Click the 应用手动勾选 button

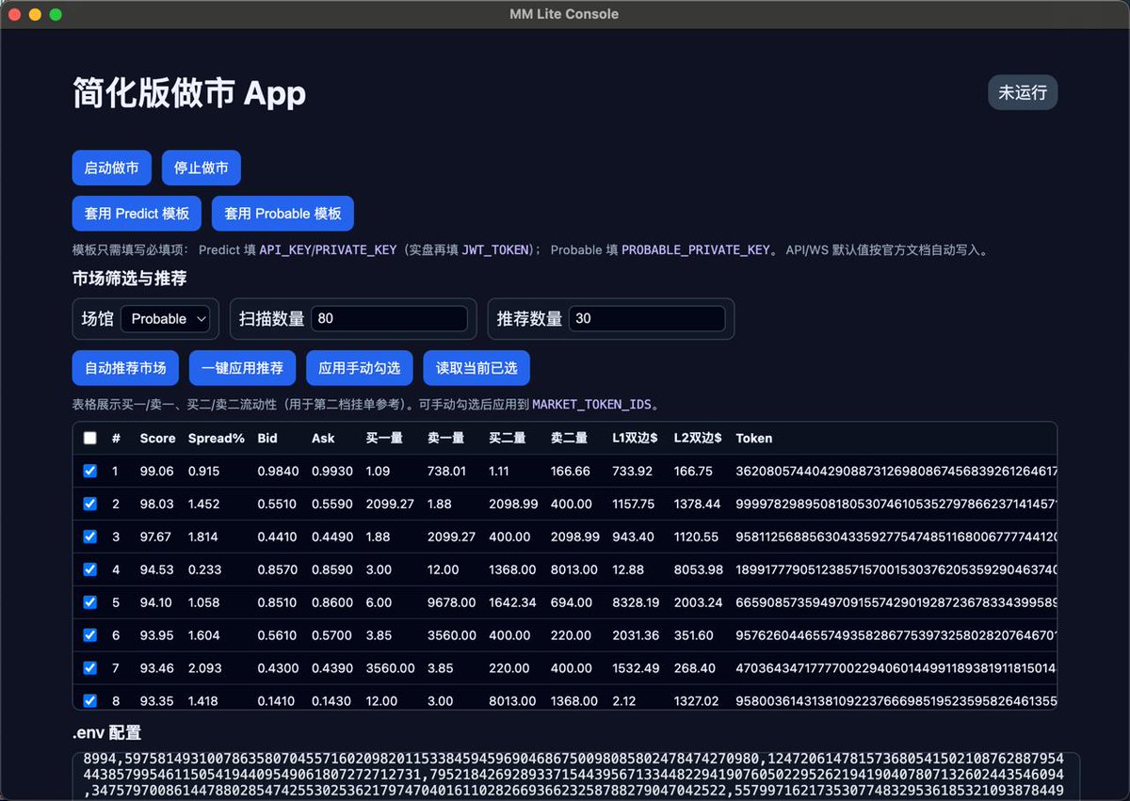pos(359,368)
